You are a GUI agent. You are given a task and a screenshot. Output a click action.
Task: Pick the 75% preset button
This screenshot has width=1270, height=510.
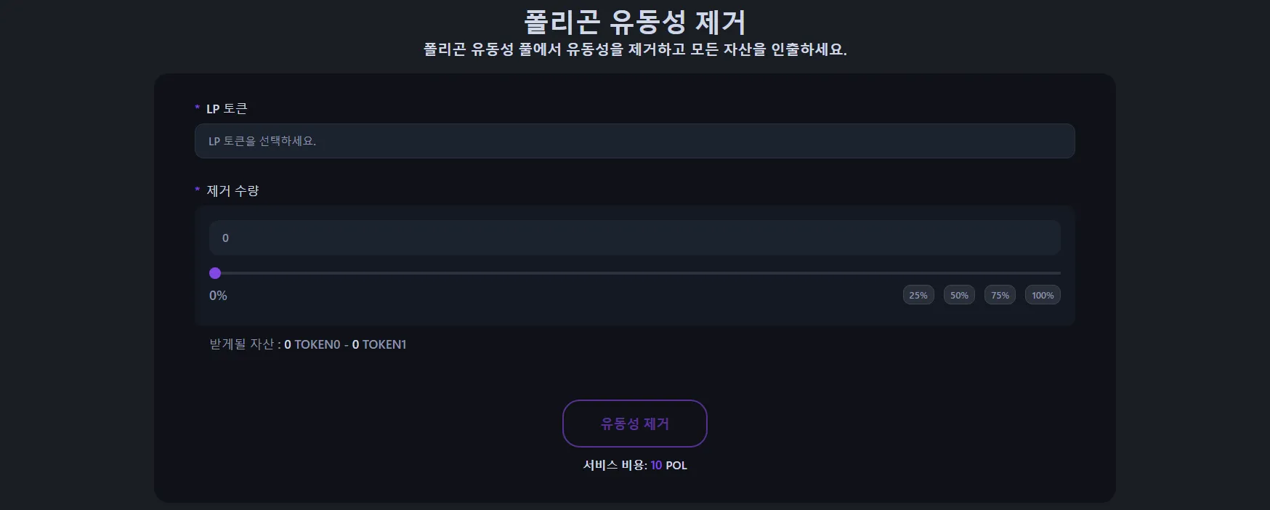click(x=1000, y=295)
